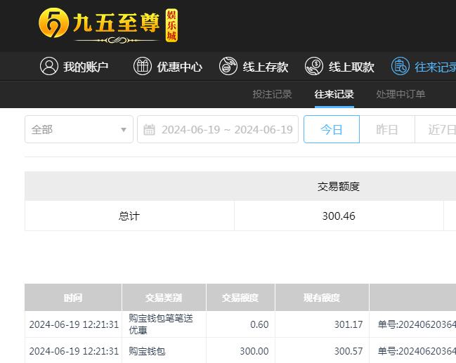Select the 近7日 filter button
This screenshot has height=363, width=456.
(x=436, y=129)
